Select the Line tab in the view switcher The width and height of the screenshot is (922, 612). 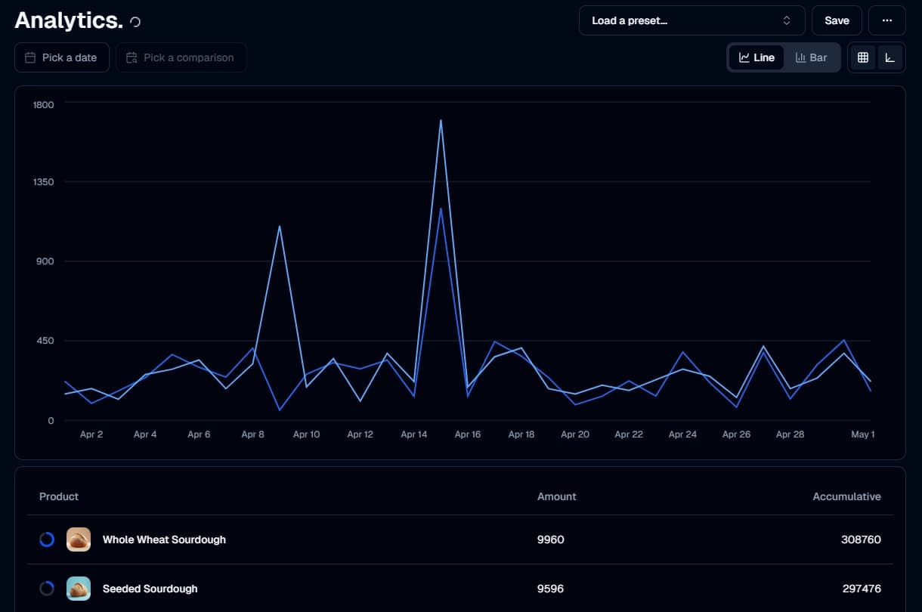pyautogui.click(x=756, y=57)
